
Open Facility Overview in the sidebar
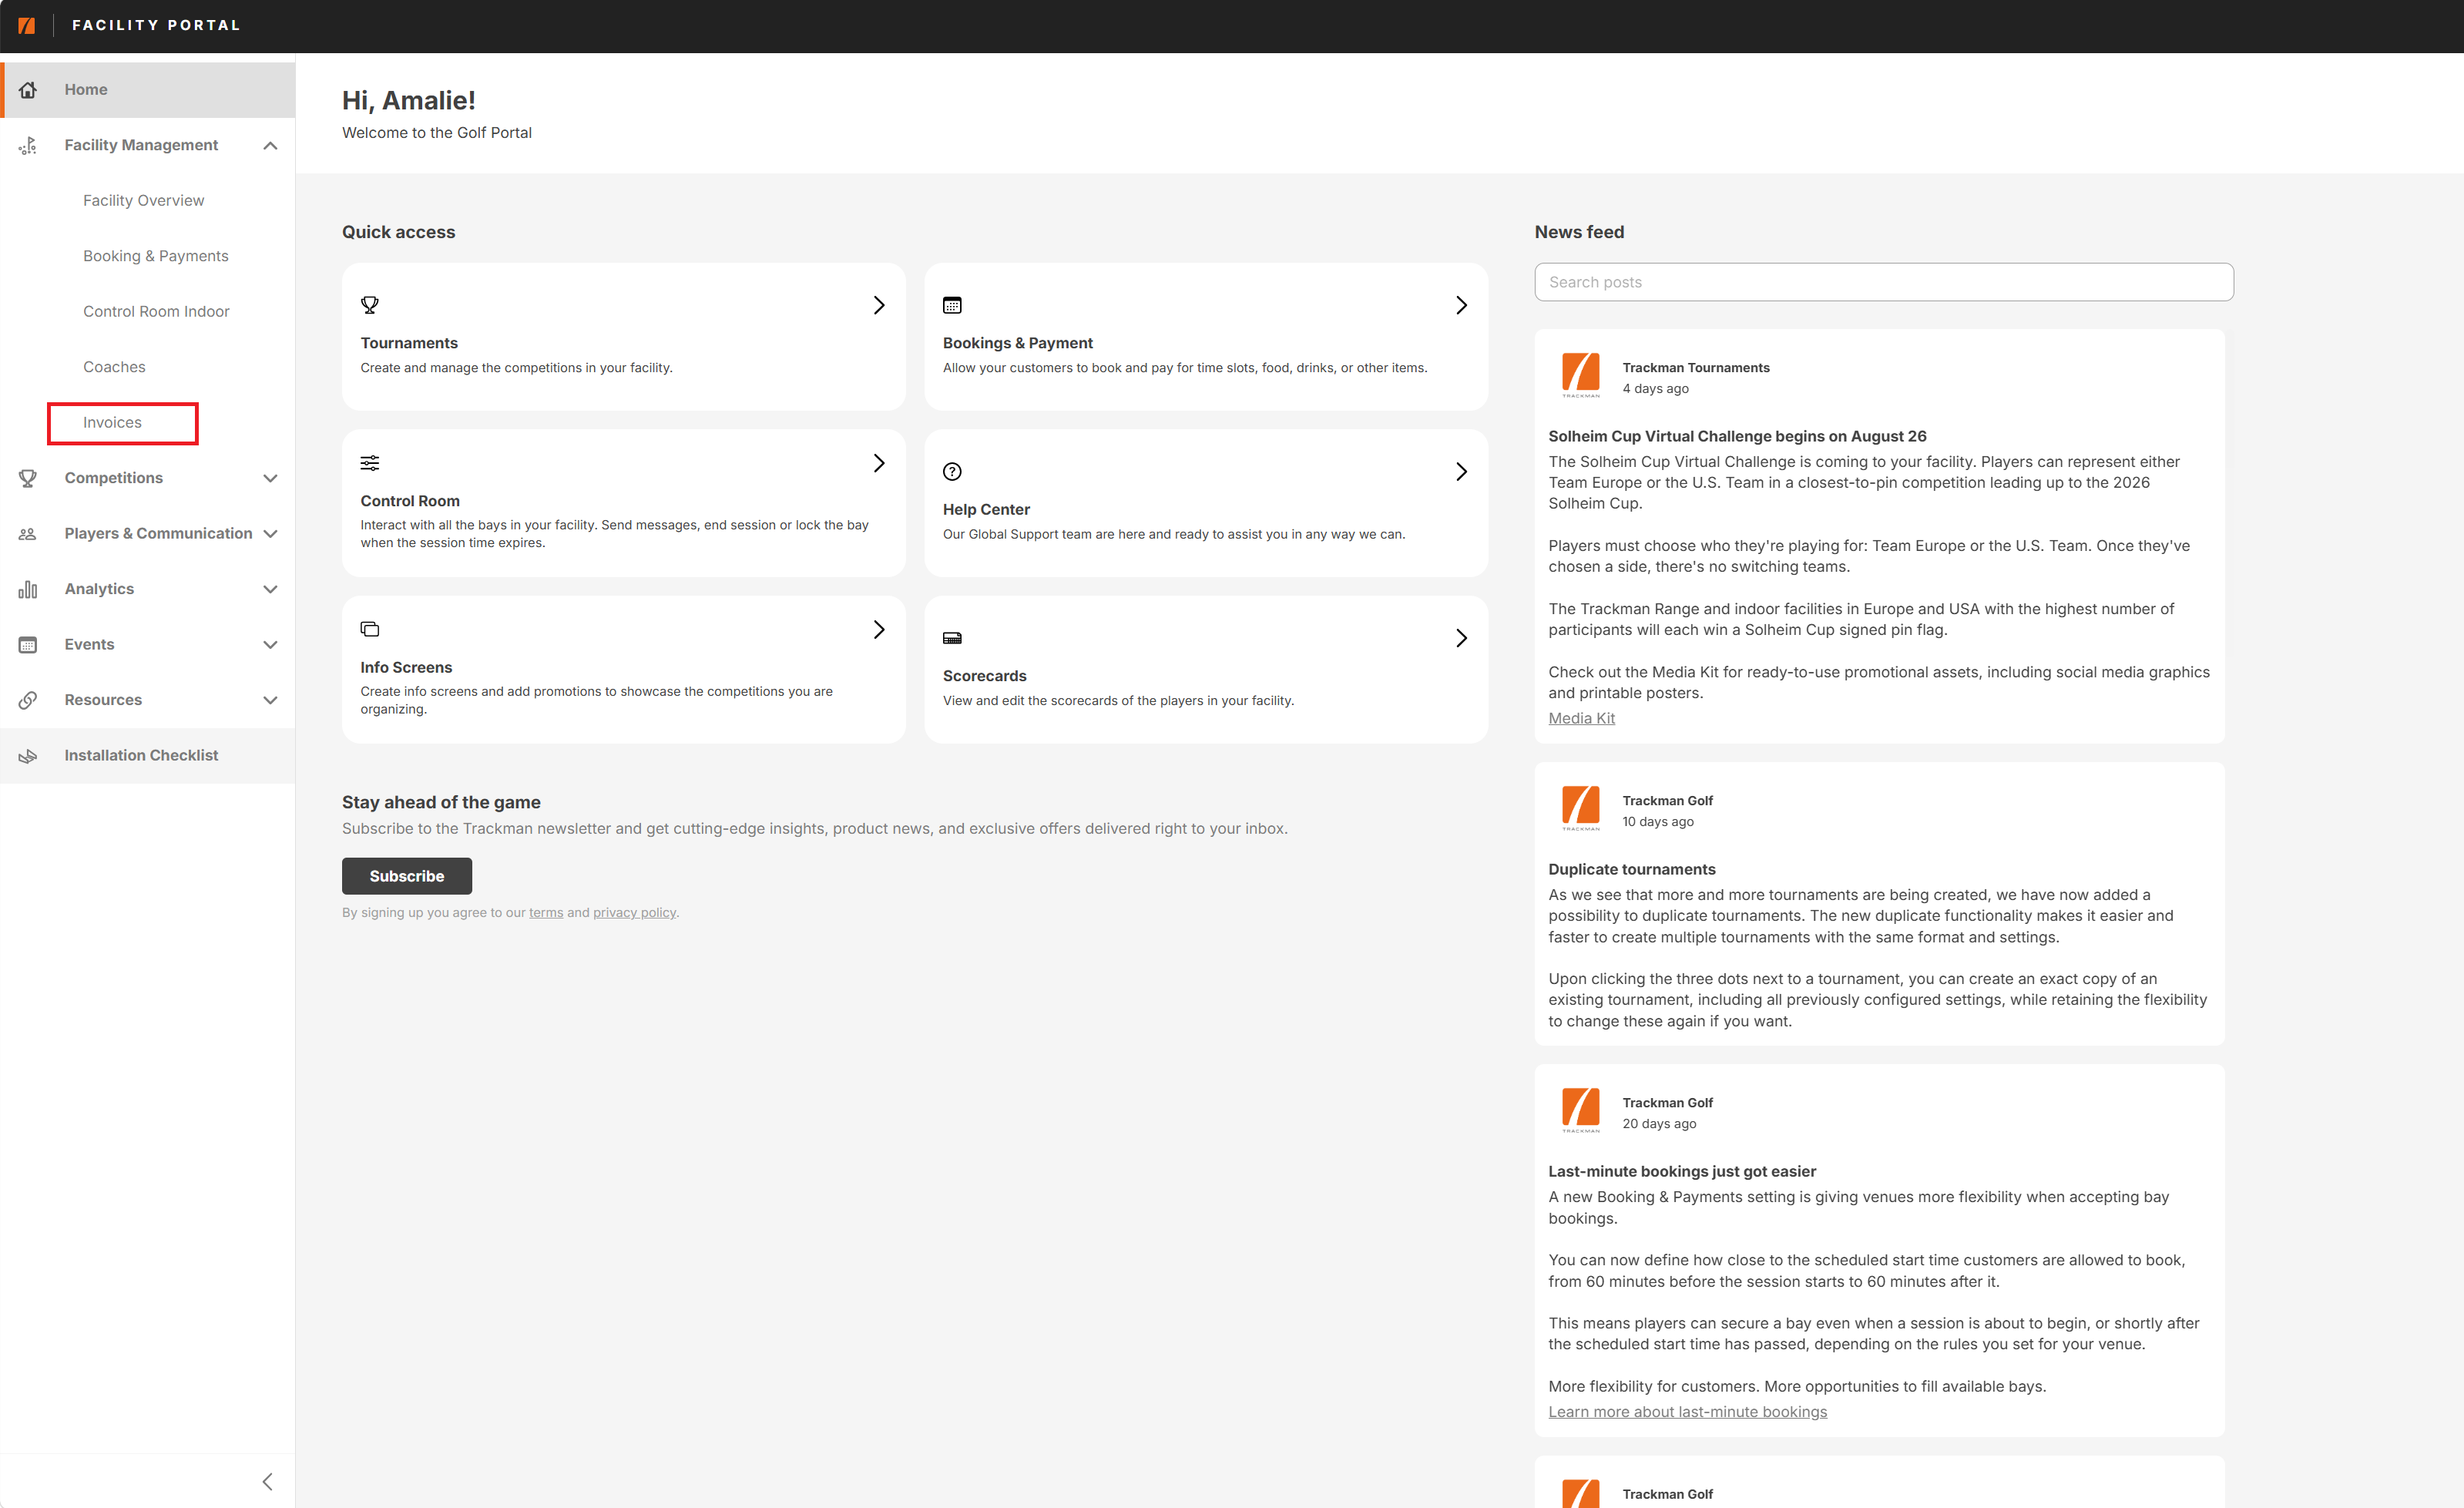click(x=143, y=200)
